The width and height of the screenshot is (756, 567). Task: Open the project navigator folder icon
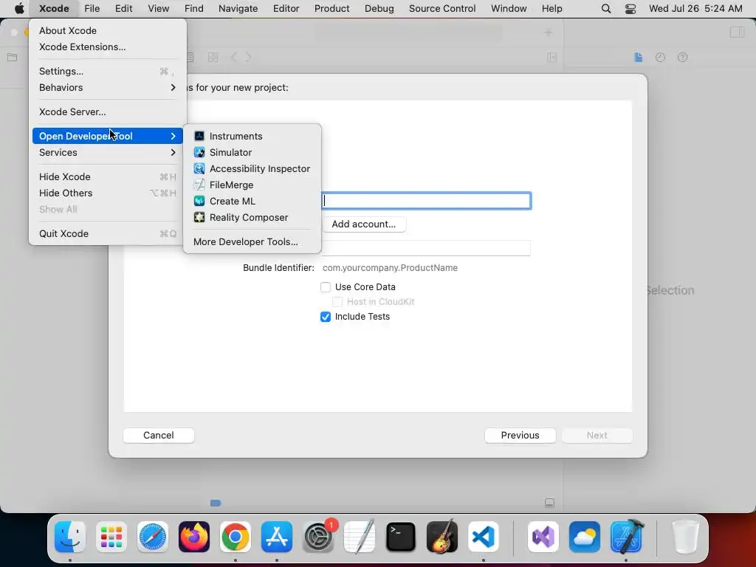(13, 58)
